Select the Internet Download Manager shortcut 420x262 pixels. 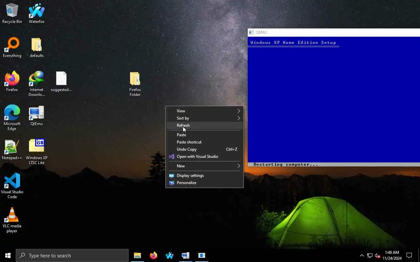pos(36,84)
